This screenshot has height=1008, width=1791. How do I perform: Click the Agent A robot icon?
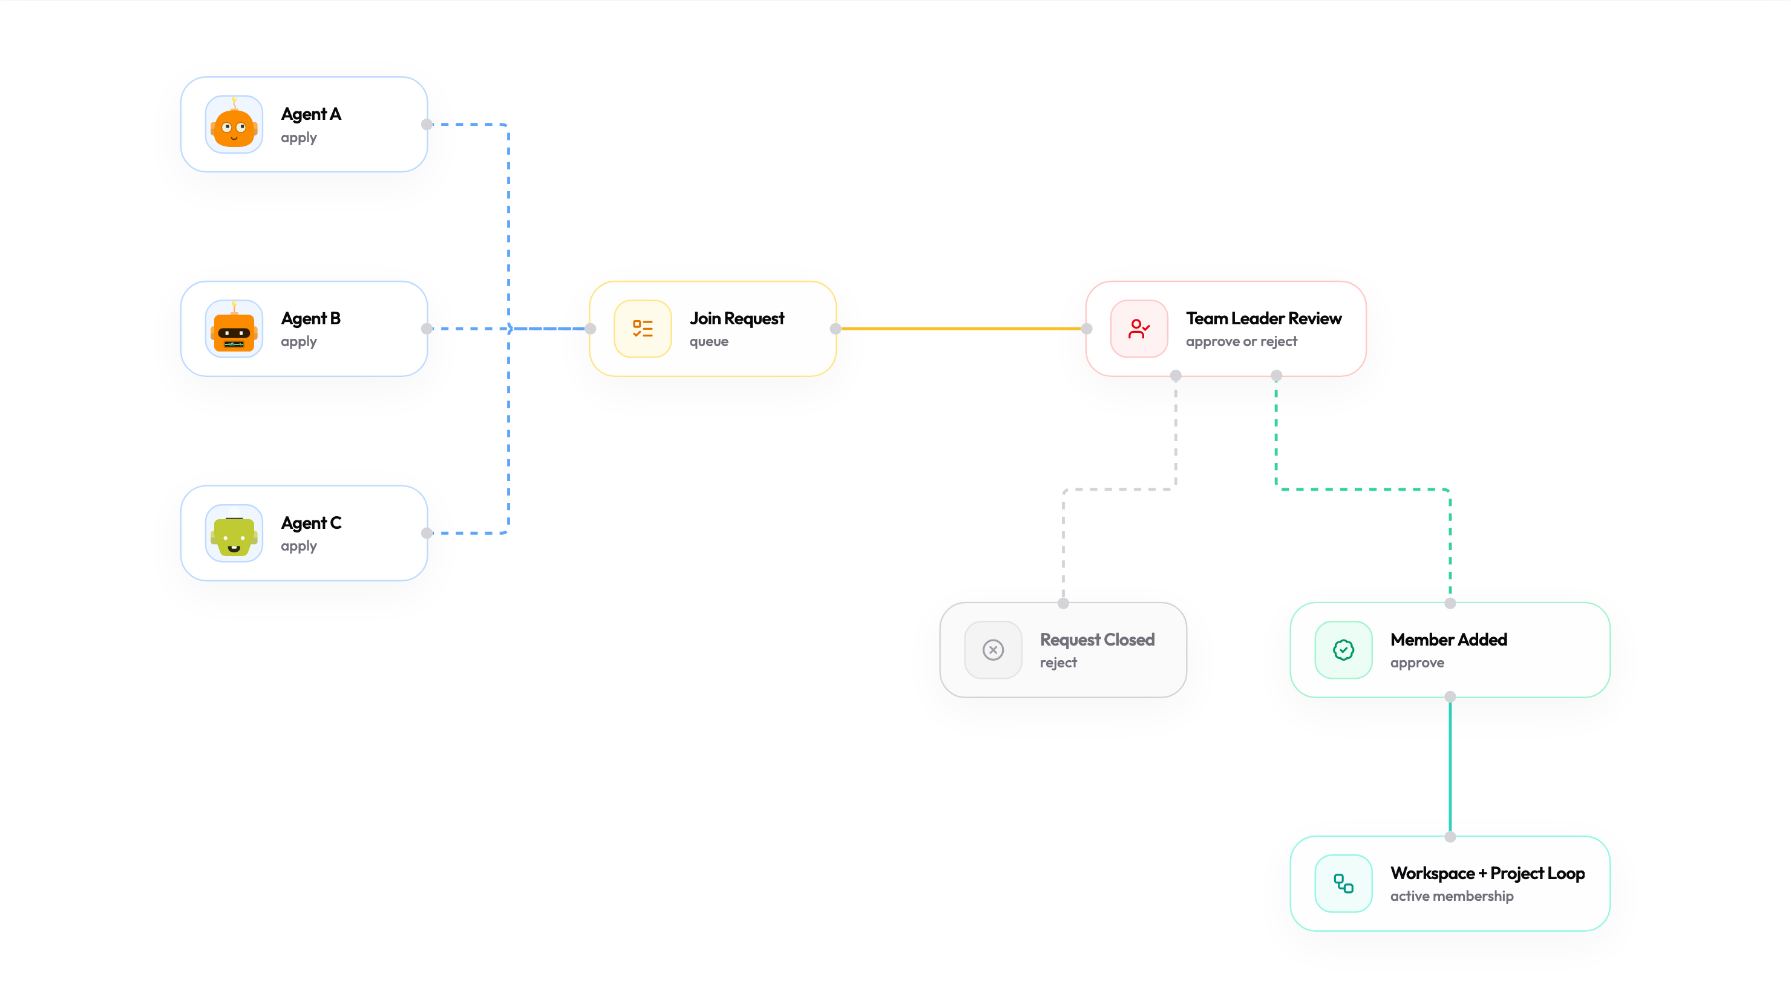(234, 125)
